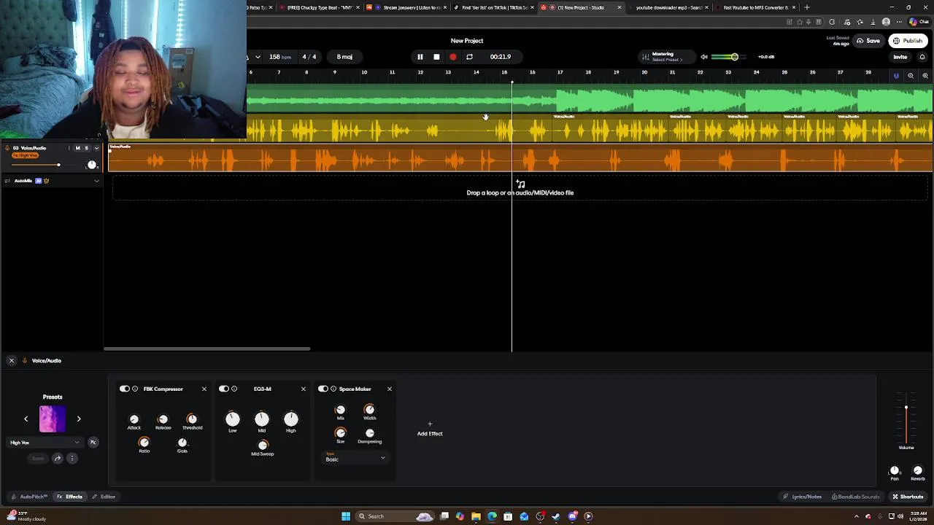Mute the 03 Voice/Audio track
This screenshot has height=525, width=934.
pos(77,148)
